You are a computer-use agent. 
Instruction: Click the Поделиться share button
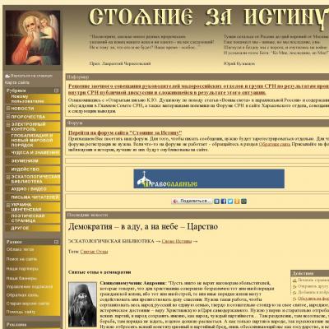coord(192,202)
